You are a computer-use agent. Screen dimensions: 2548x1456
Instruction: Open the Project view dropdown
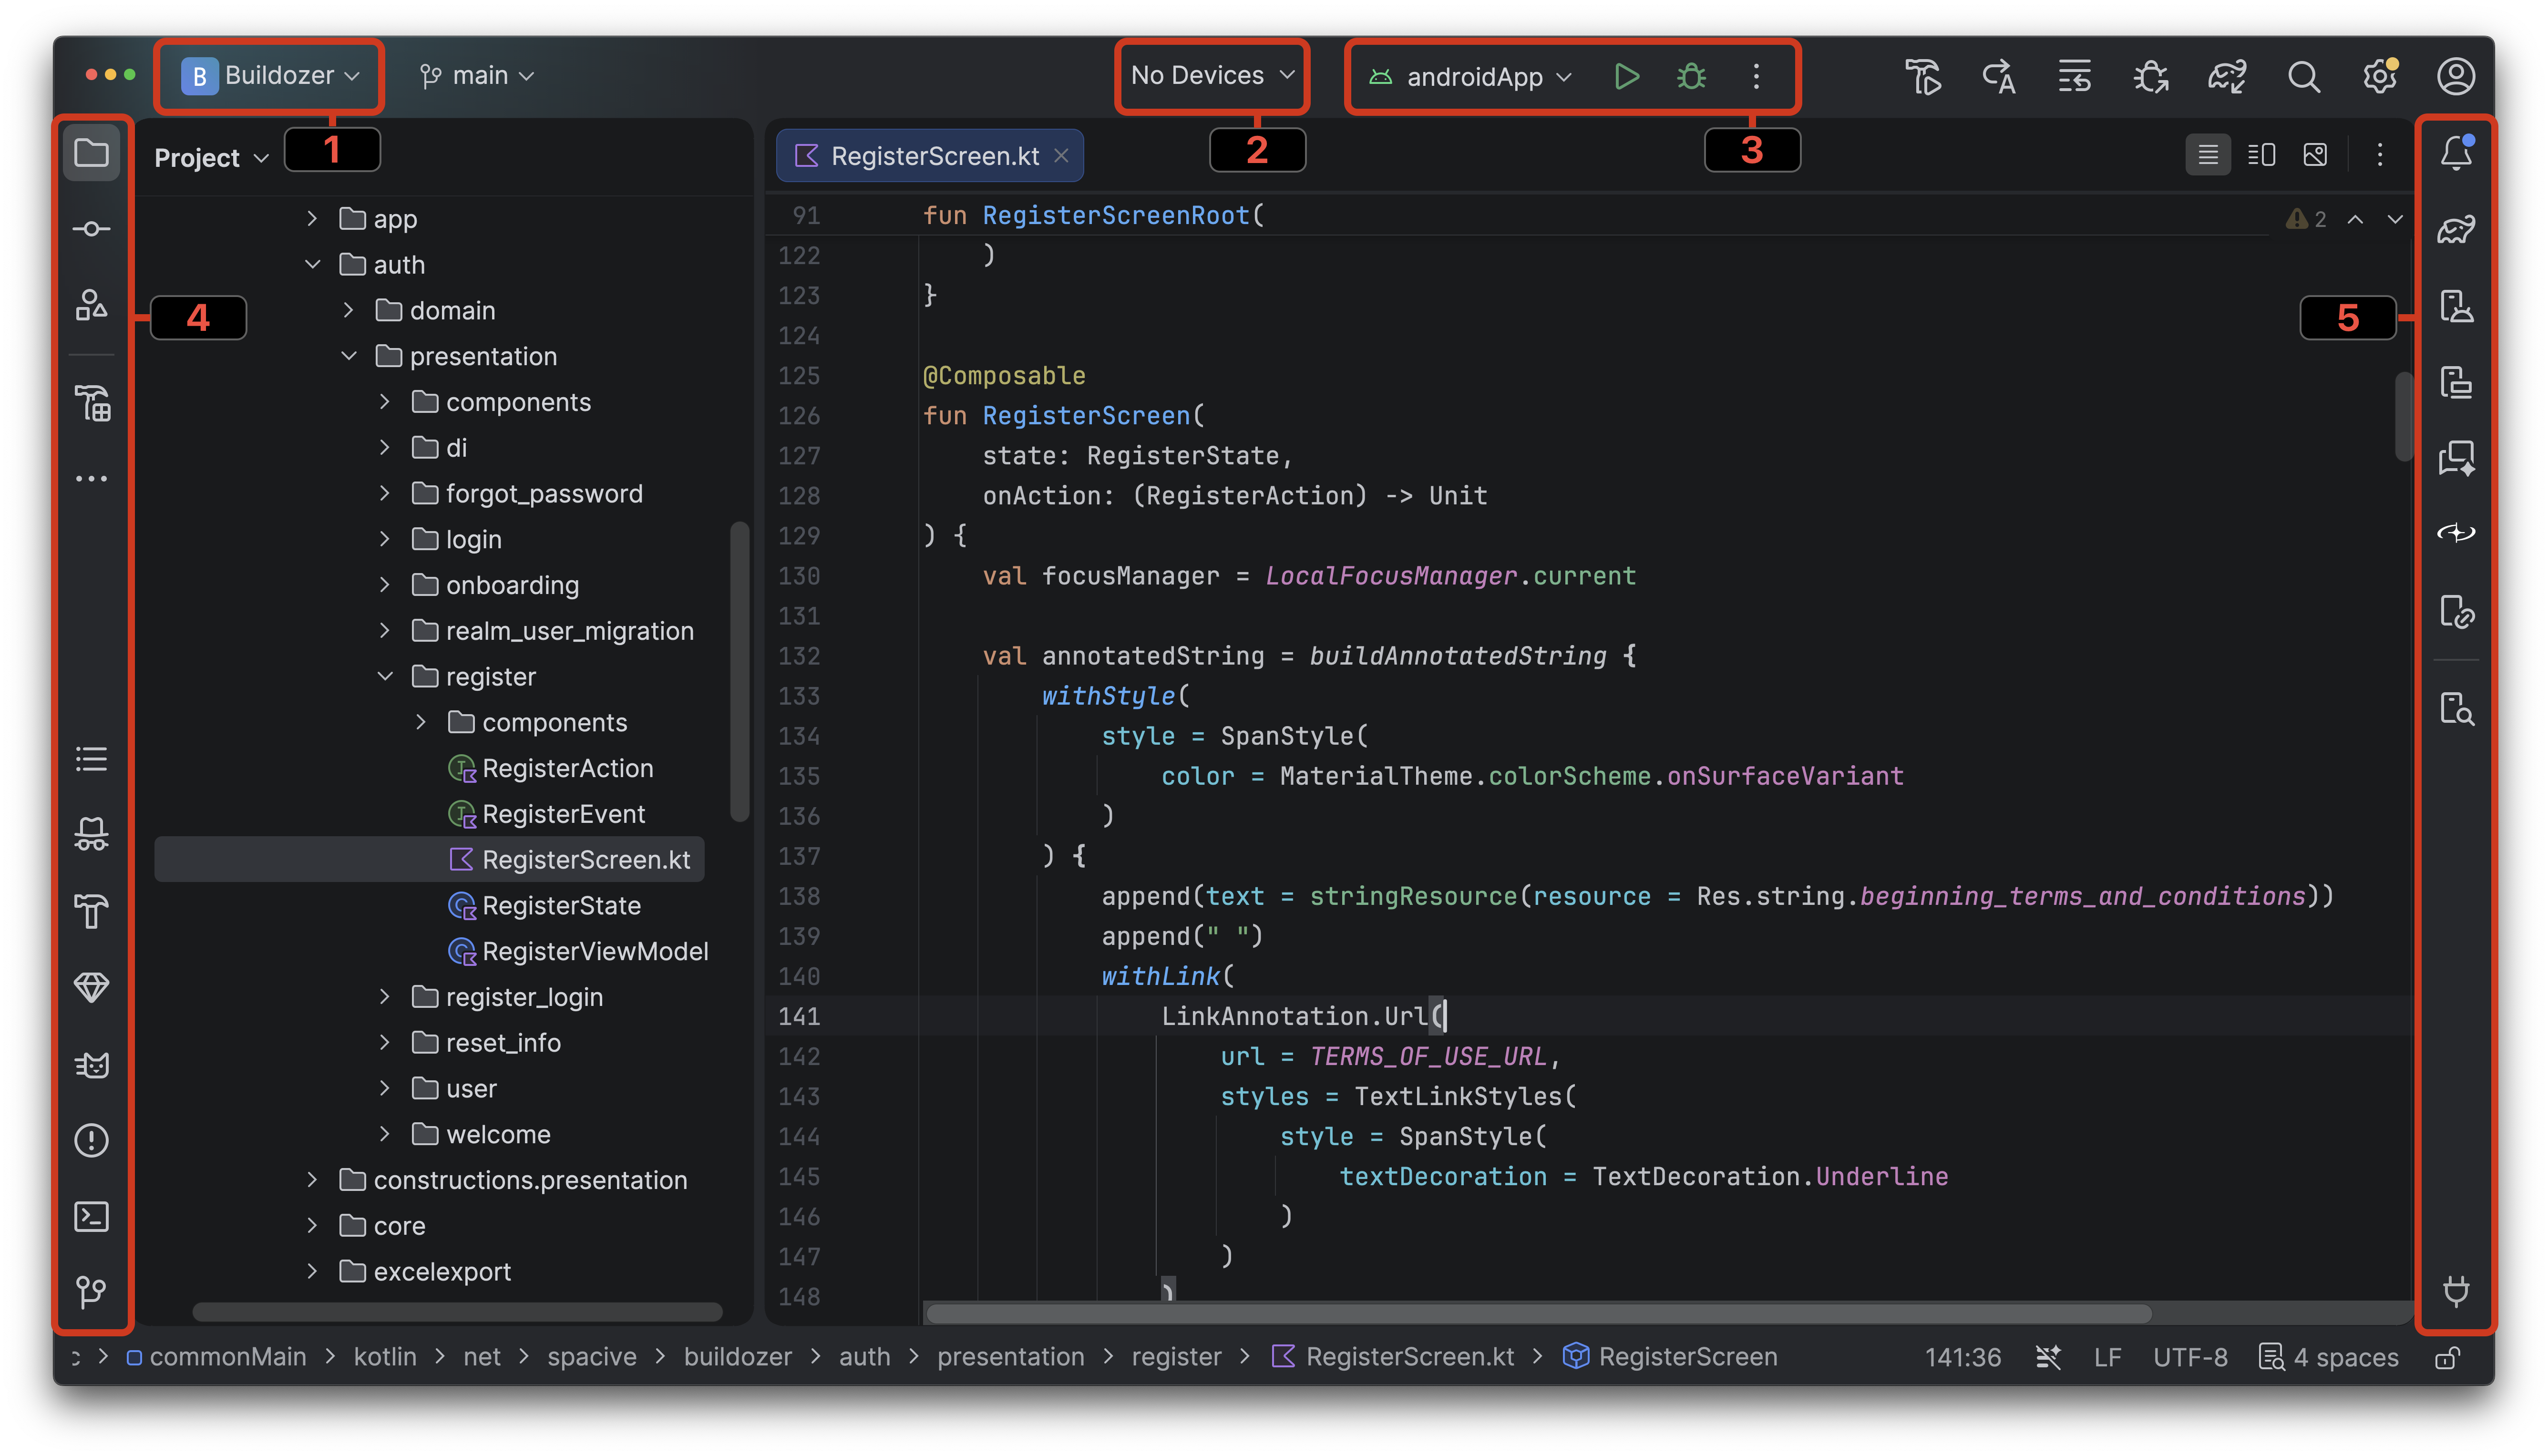212,158
